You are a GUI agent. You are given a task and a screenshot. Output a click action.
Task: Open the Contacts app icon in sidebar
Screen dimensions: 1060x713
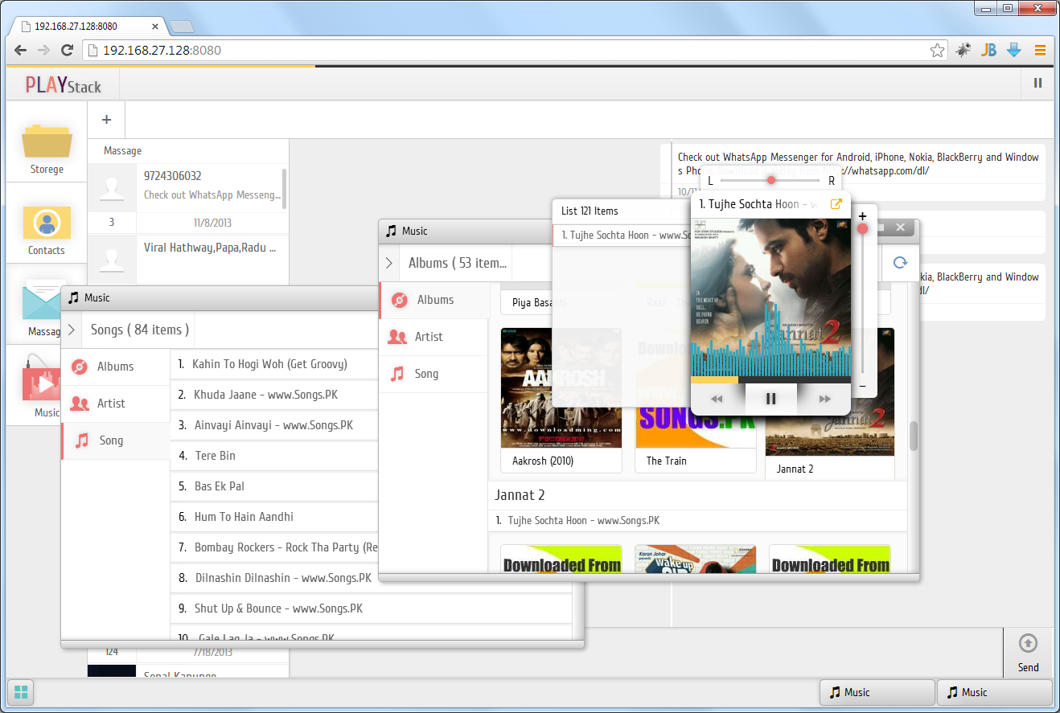47,223
